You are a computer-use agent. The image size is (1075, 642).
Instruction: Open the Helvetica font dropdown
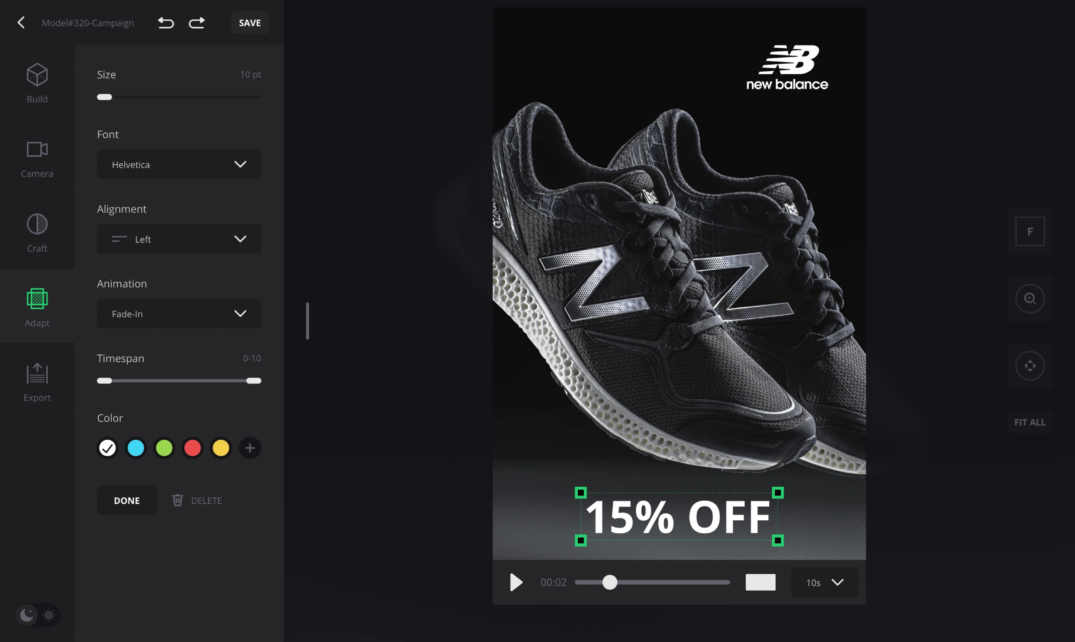(x=179, y=164)
